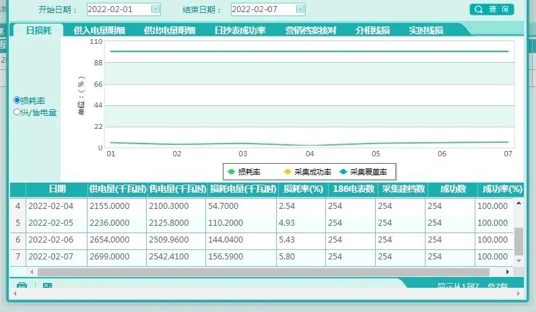Switch to the 日抄表成功率 tab
The height and width of the screenshot is (312, 536).
click(240, 30)
